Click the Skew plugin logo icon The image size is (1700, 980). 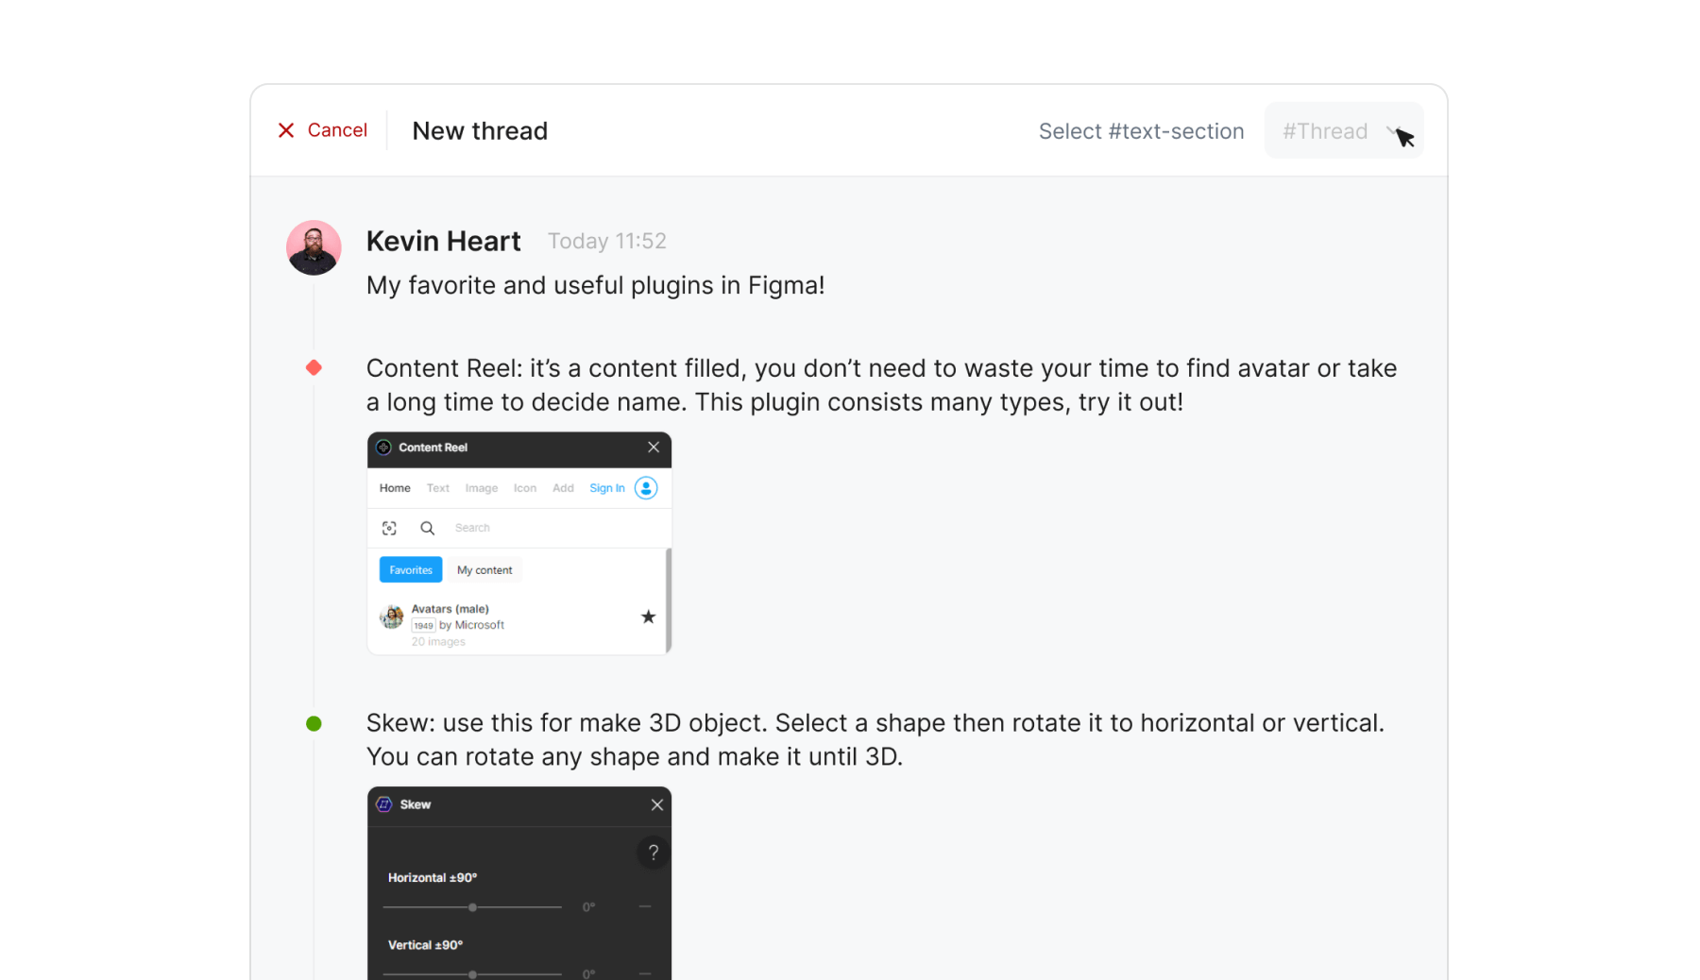coord(384,804)
